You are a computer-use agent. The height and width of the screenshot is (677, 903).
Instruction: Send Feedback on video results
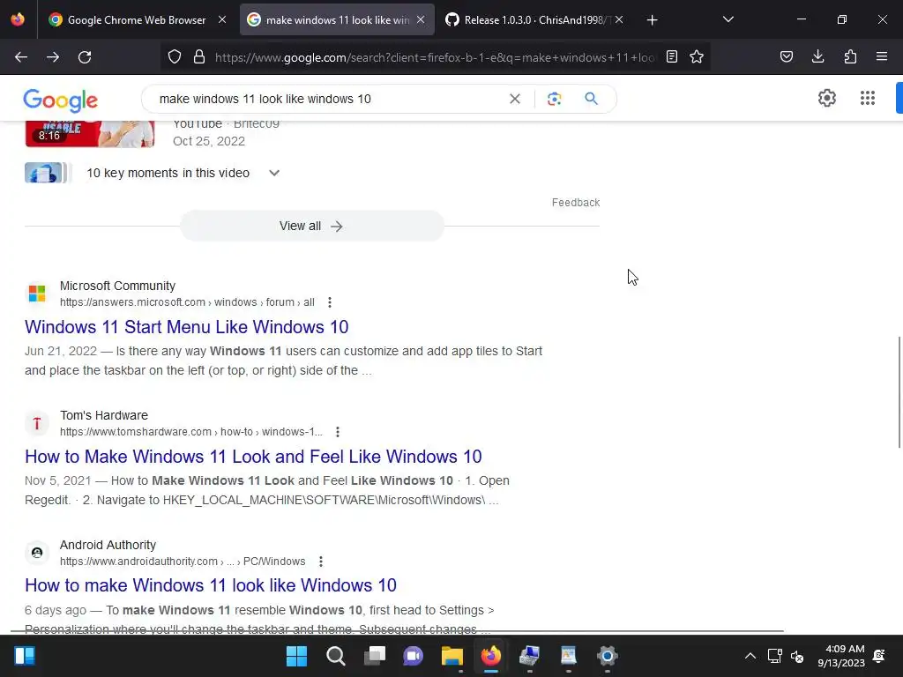pos(575,203)
